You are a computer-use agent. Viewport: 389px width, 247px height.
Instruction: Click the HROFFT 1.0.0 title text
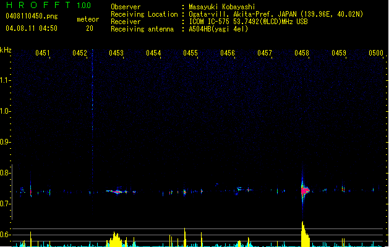(48, 5)
